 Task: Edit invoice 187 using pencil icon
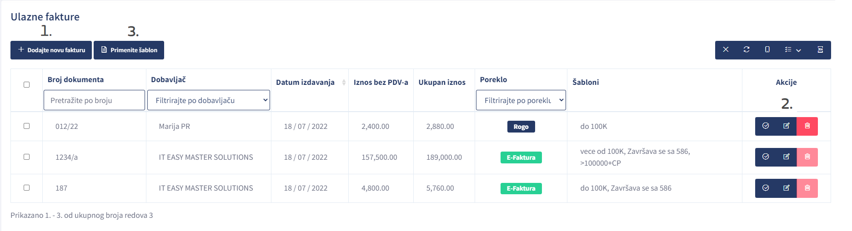tap(787, 188)
